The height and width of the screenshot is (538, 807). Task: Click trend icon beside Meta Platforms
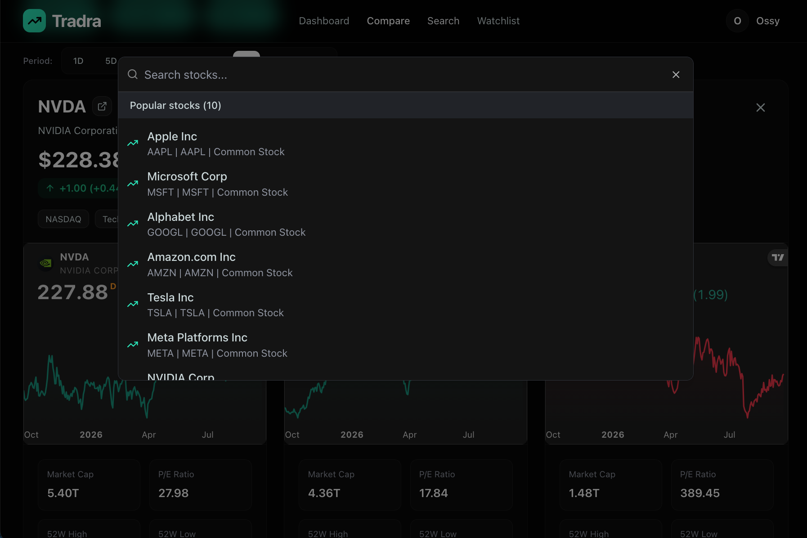click(133, 345)
